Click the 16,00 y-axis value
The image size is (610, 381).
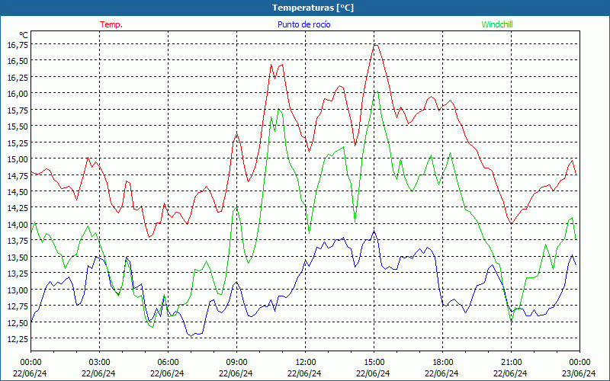pyautogui.click(x=18, y=94)
